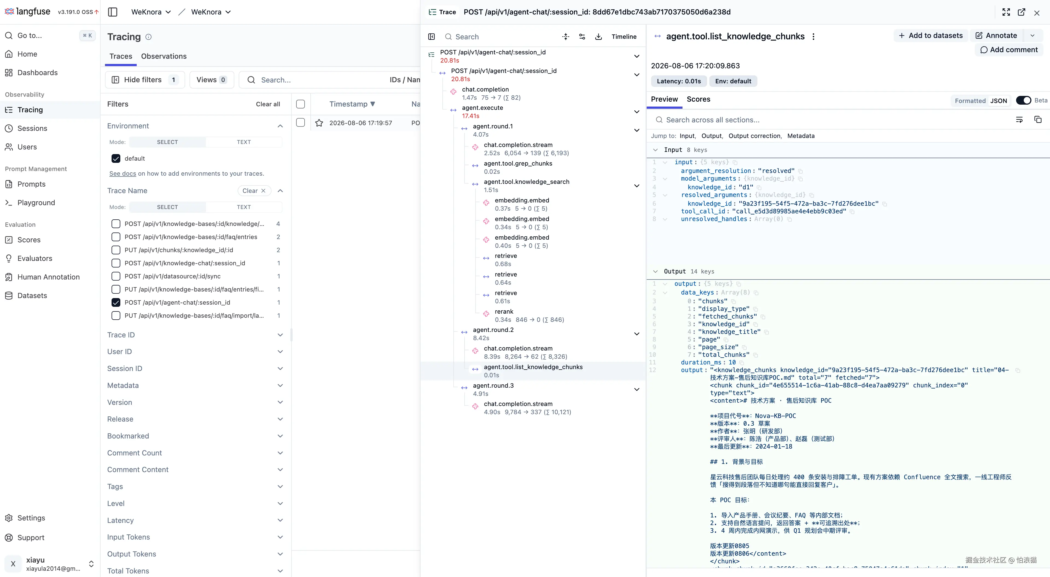This screenshot has height=577, width=1050.
Task: Open the Timeline view
Action: point(624,37)
